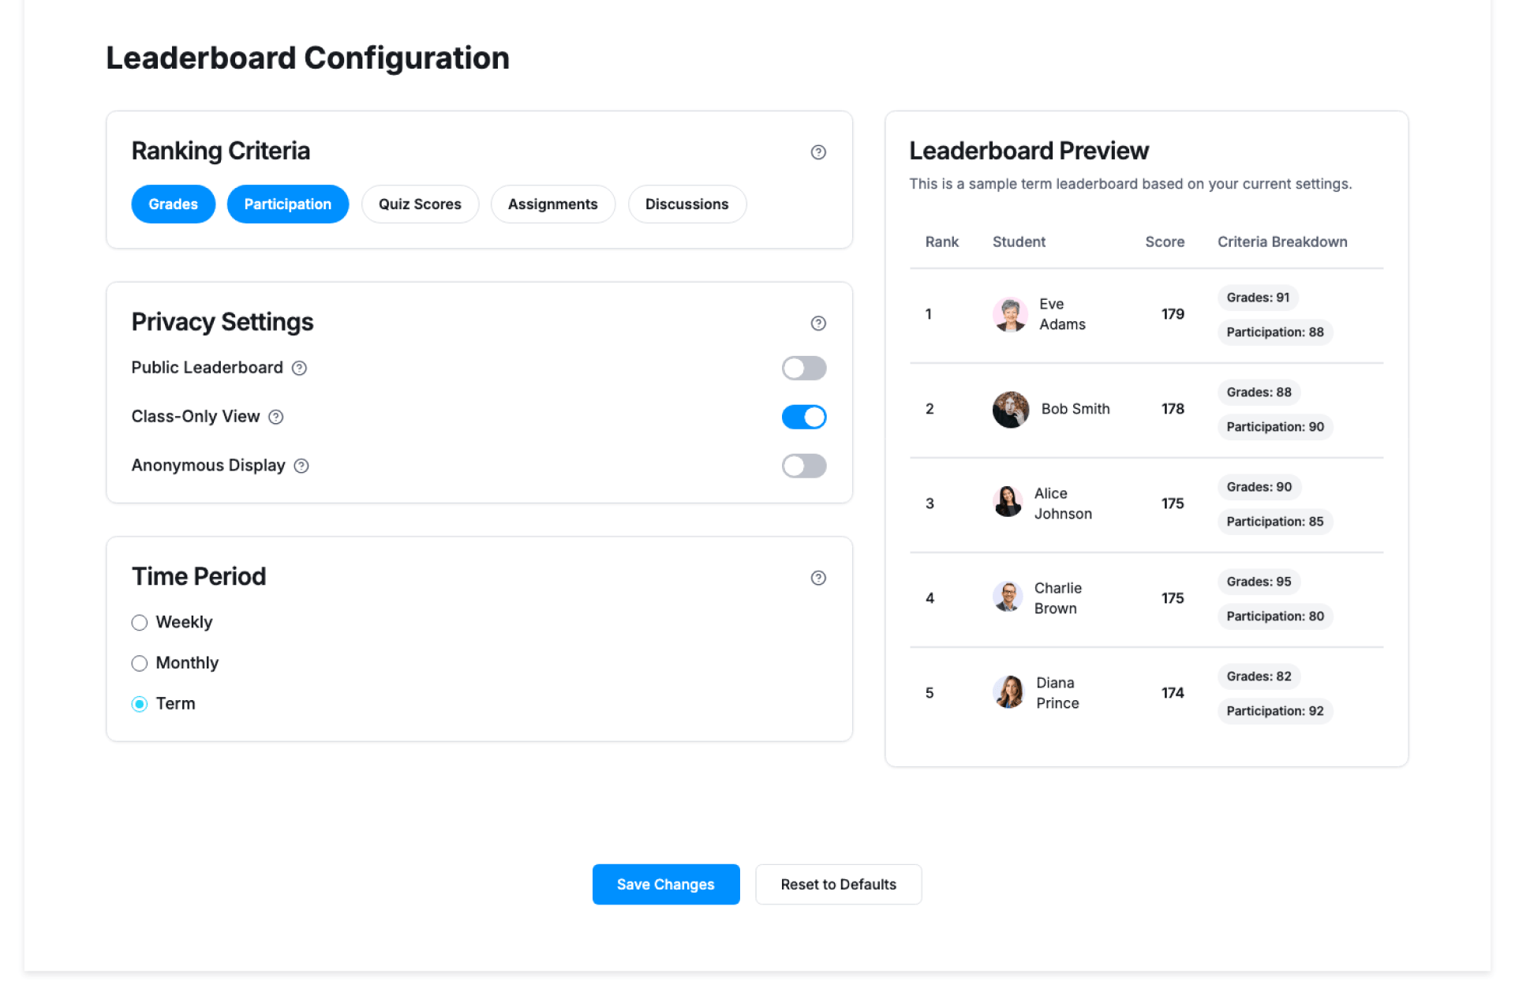Image resolution: width=1515 pixels, height=985 pixels.
Task: Click Reset to Defaults button
Action: pyautogui.click(x=838, y=884)
